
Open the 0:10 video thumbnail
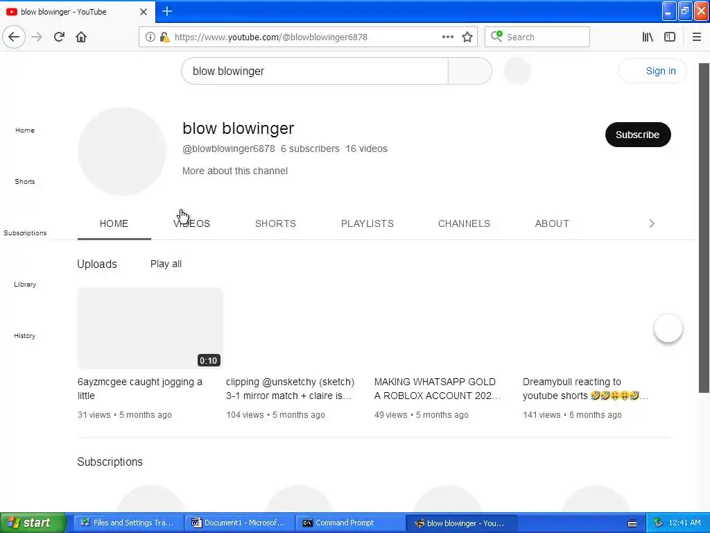(150, 328)
